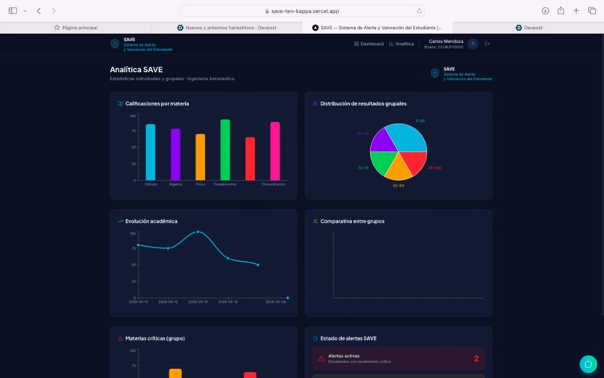Focus the address bar save-ten-kappa.vercel.app
This screenshot has height=378, width=604.
[302, 10]
